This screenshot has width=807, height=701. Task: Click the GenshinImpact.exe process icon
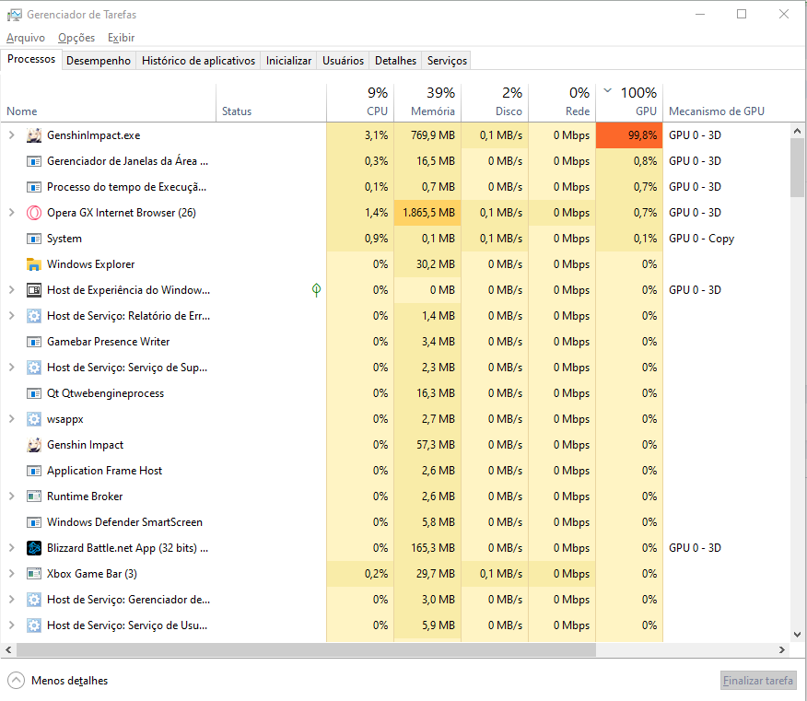(34, 135)
